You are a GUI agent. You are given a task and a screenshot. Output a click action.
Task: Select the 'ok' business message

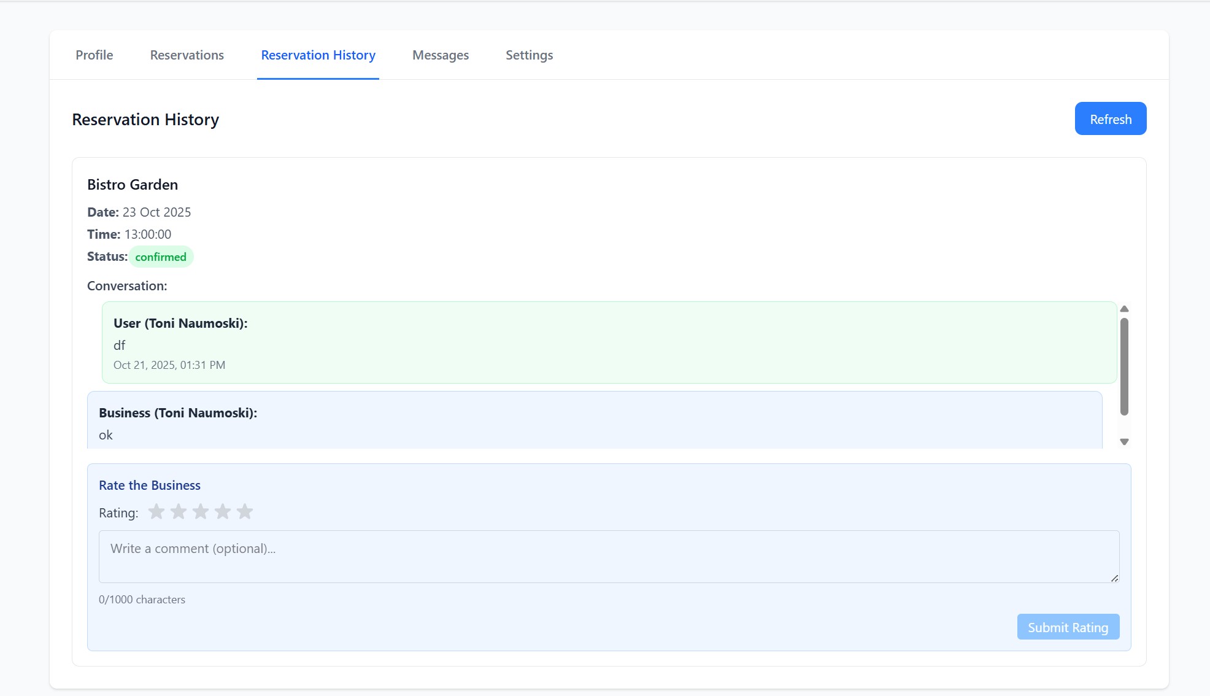click(106, 435)
